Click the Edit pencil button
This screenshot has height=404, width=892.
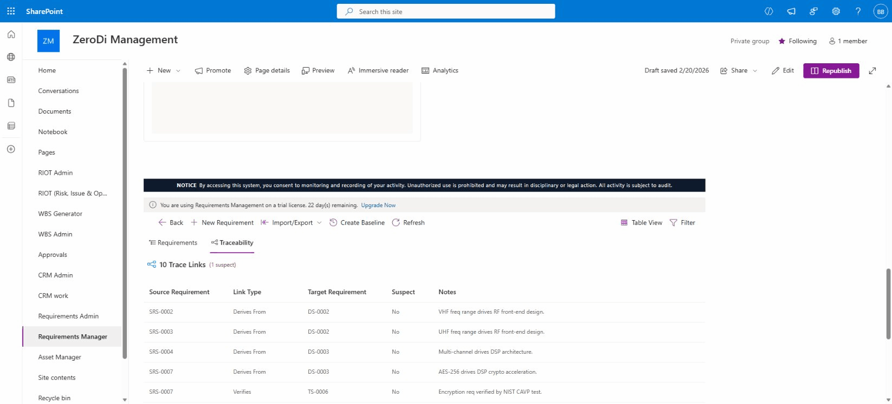pyautogui.click(x=783, y=71)
